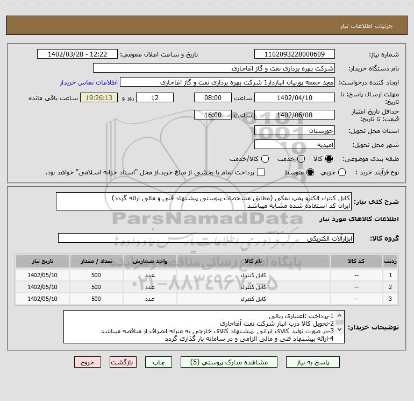Click unit عدد in row 3
414x401 pixels.
tap(149, 299)
